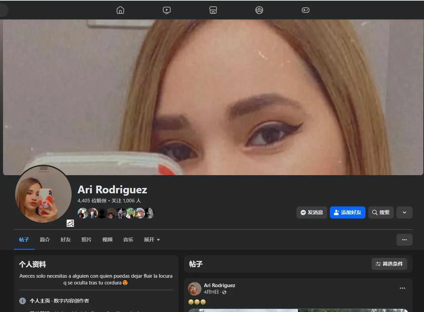Click the 'en' translation badge near avatar
This screenshot has width=424, height=312.
pyautogui.click(x=70, y=223)
